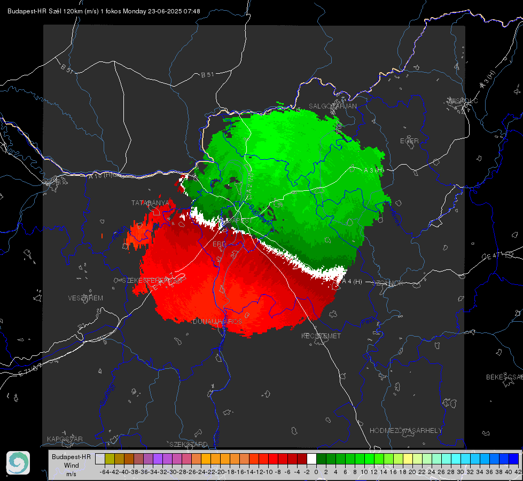This screenshot has height=481, width=523.
Task: Click the ÉRD label on the red echo
Action: pos(219,244)
